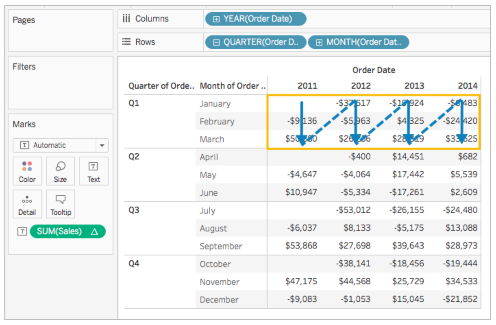496x325 pixels.
Task: Click the Q3 row header
Action: (x=134, y=210)
